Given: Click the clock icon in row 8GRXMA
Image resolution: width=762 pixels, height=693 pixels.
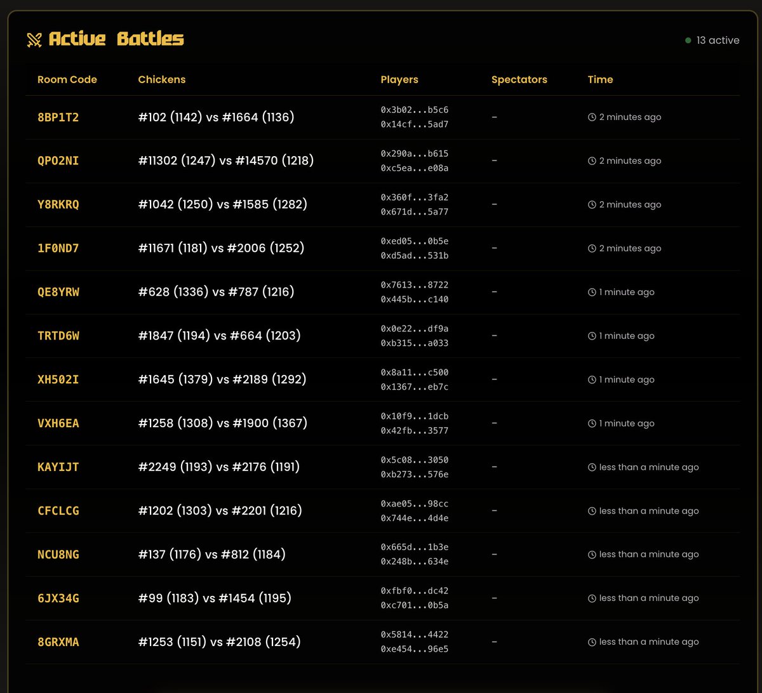Looking at the screenshot, I should click(592, 642).
